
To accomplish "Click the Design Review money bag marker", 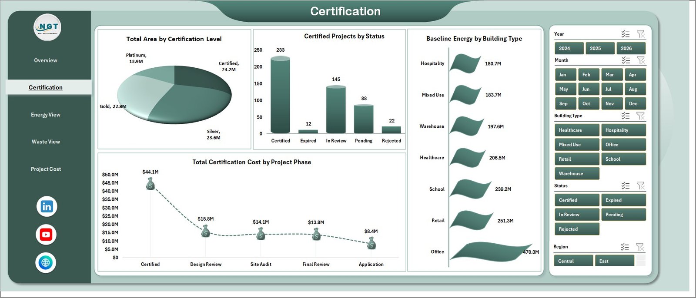I will tap(205, 231).
